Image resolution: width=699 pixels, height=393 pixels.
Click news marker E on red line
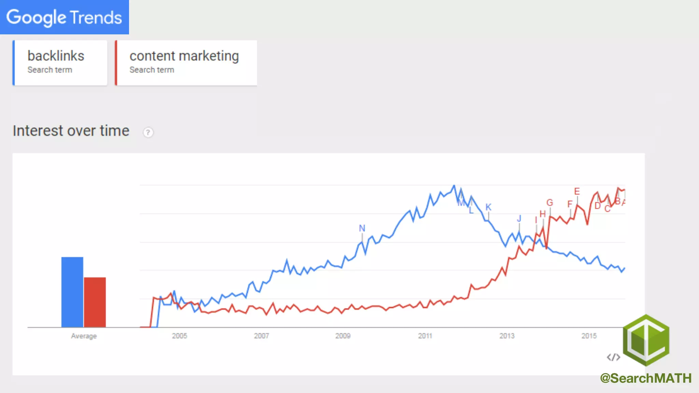point(577,191)
